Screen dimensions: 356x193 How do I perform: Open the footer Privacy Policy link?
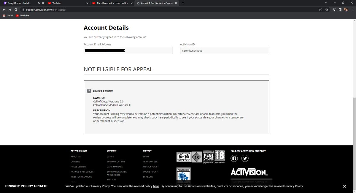click(x=151, y=167)
